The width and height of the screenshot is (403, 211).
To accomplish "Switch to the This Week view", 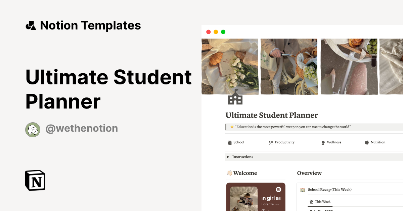I will (322, 202).
